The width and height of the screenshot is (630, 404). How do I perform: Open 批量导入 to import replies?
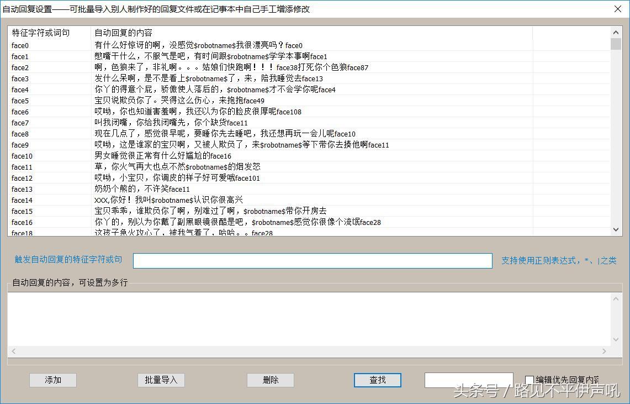161,380
